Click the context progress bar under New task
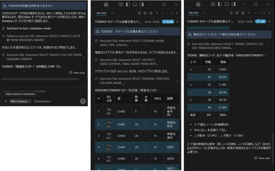This screenshot has width=275, height=171. 40,79
